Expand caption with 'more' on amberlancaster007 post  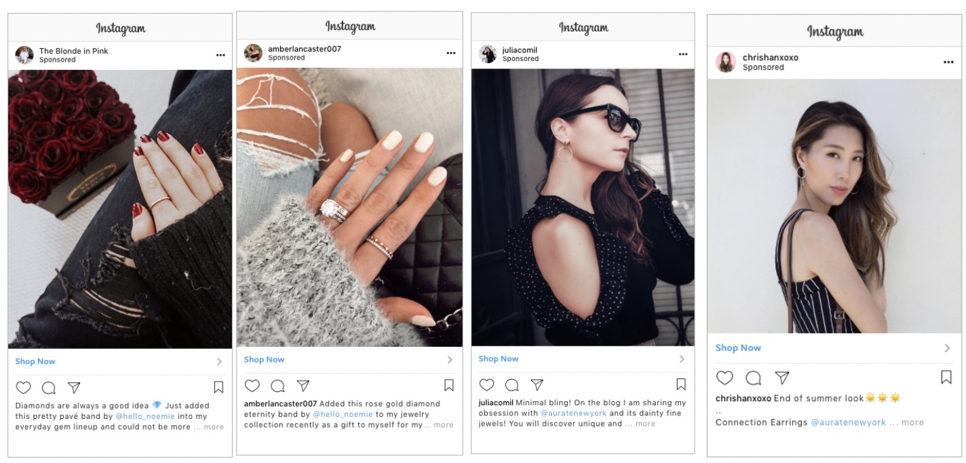[444, 425]
